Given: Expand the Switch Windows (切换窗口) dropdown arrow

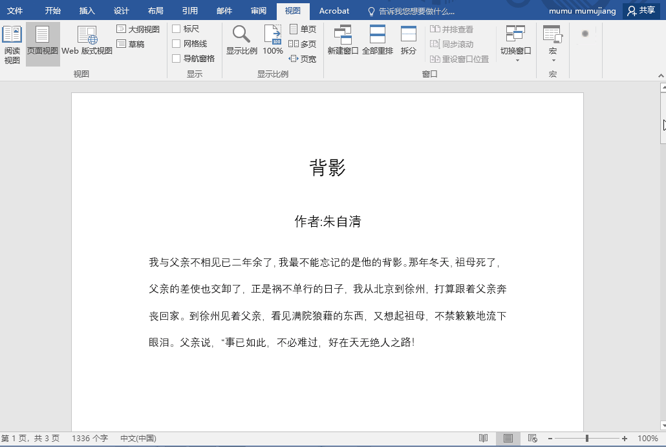Looking at the screenshot, I should 517,61.
